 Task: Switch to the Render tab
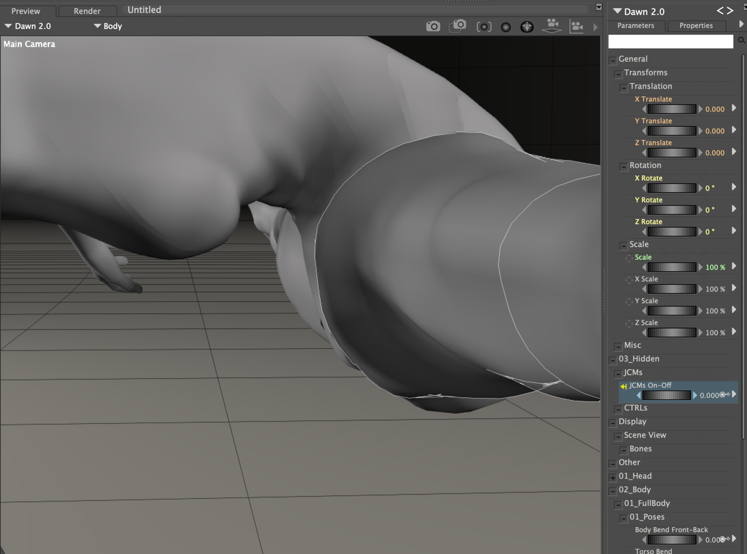coord(87,11)
